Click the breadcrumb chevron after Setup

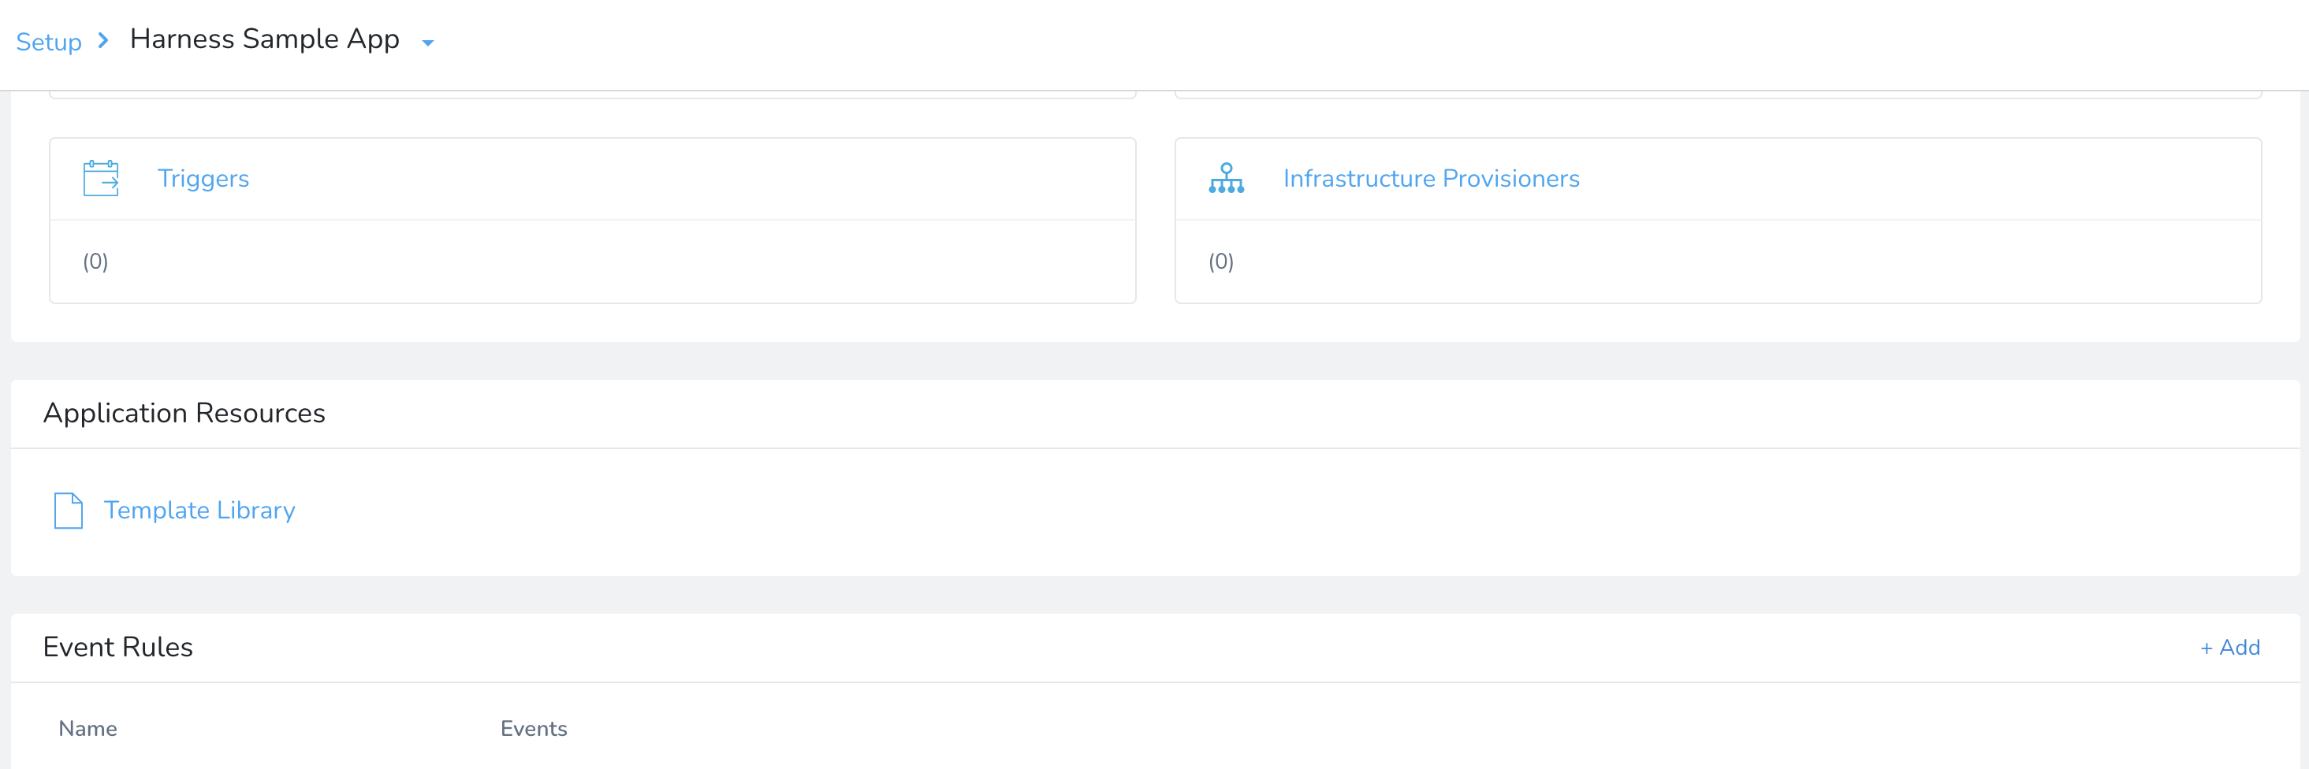coord(103,40)
